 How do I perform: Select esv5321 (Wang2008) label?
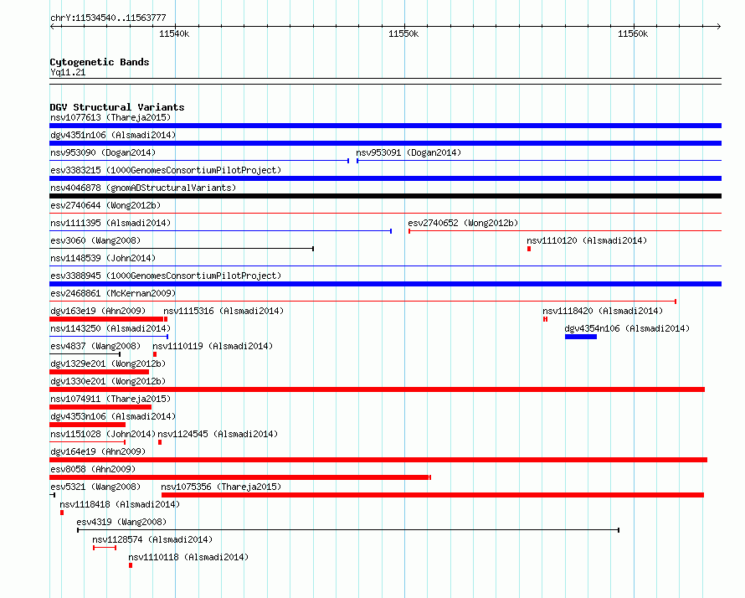point(95,487)
